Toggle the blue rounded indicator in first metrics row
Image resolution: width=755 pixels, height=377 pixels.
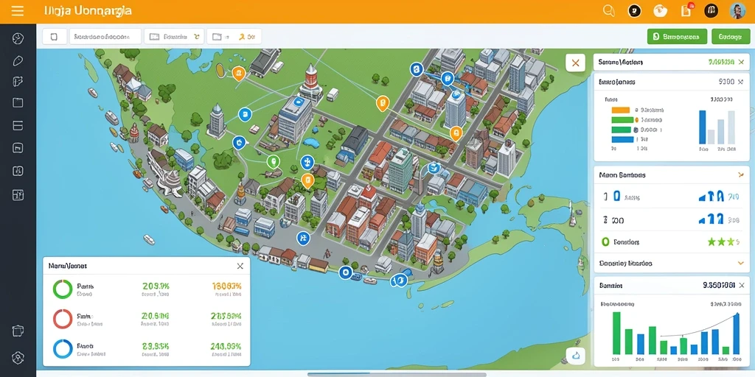pyautogui.click(x=616, y=196)
